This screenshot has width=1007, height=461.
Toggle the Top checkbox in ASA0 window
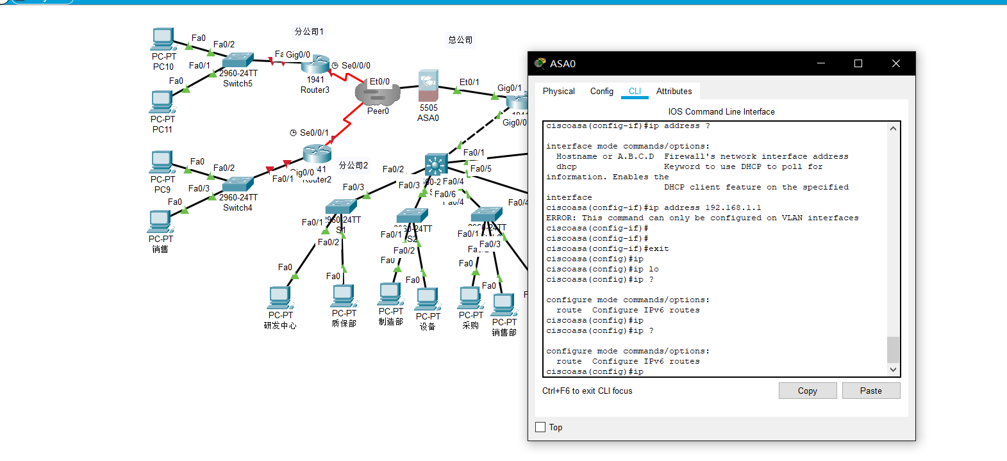[x=540, y=427]
